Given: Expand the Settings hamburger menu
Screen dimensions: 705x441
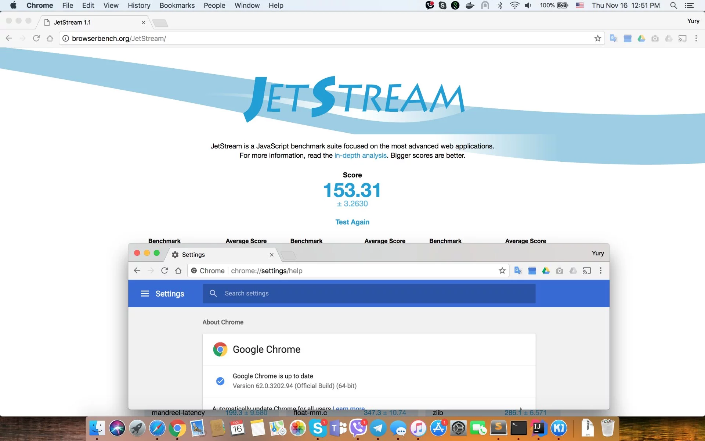Looking at the screenshot, I should [x=145, y=293].
